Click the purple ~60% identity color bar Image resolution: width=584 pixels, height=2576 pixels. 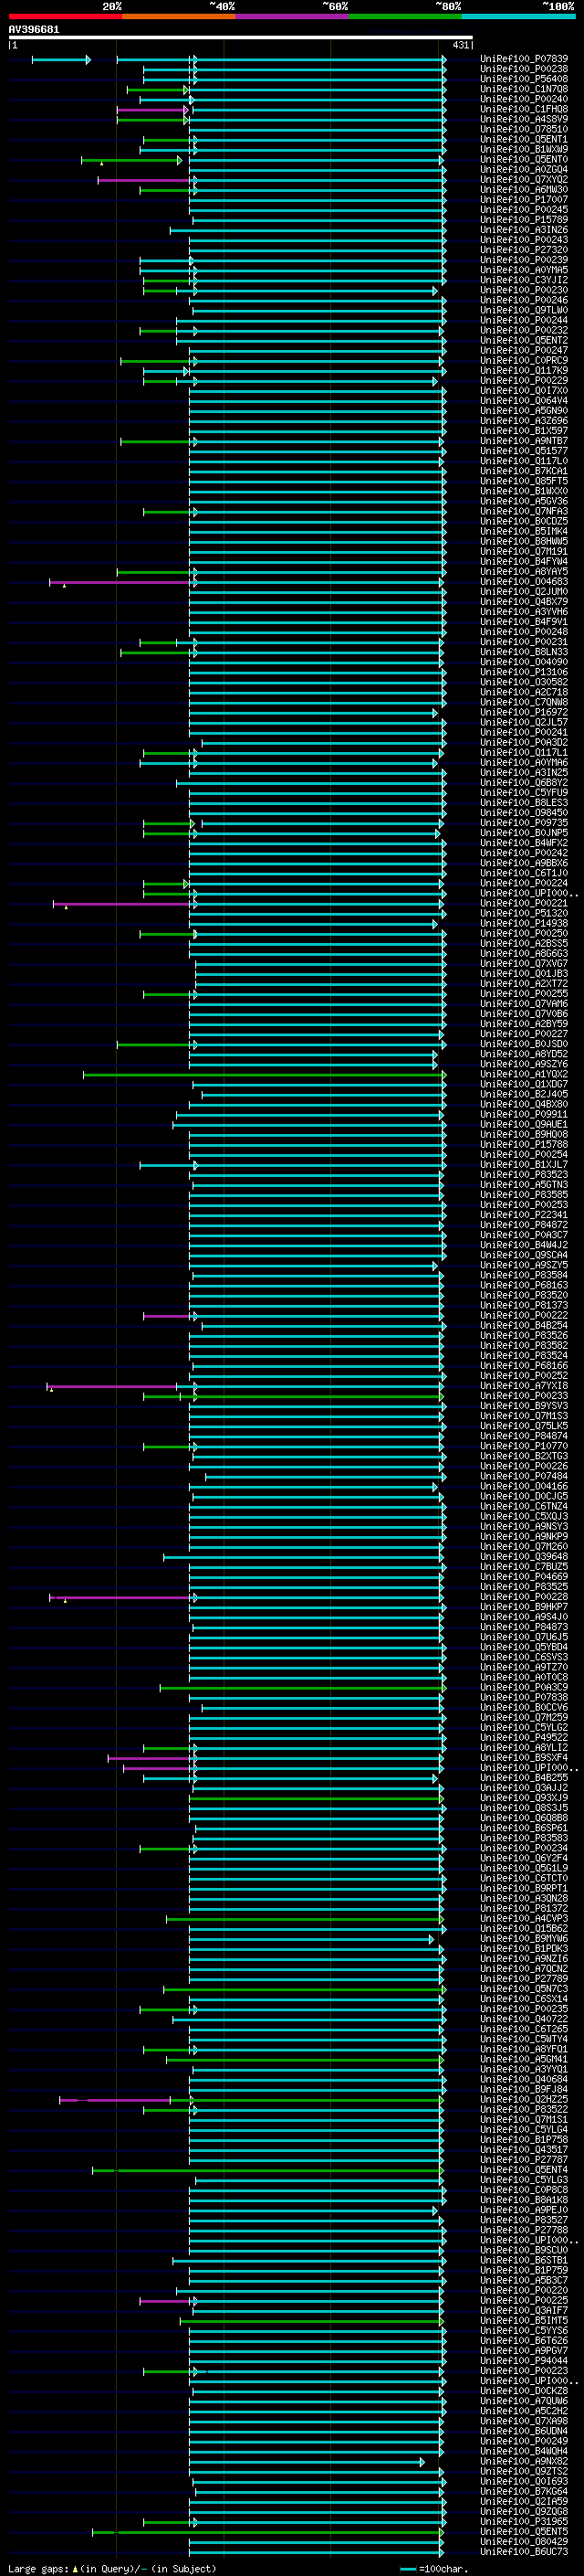(293, 16)
